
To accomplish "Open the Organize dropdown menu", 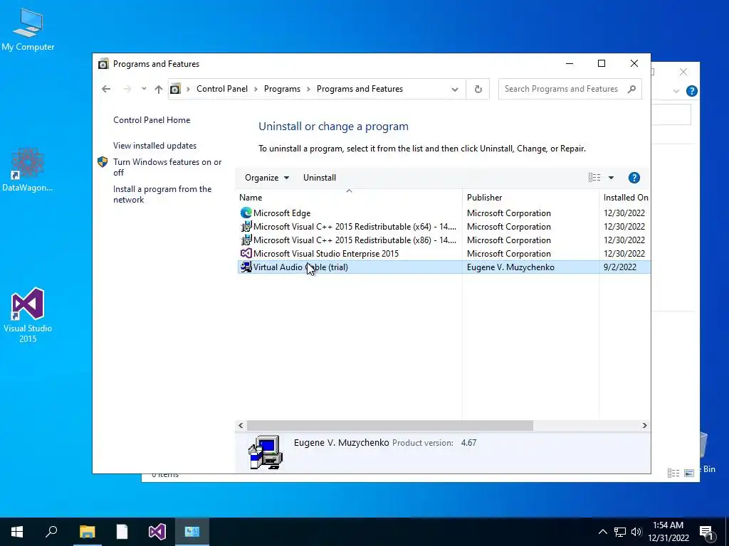I will tap(267, 177).
